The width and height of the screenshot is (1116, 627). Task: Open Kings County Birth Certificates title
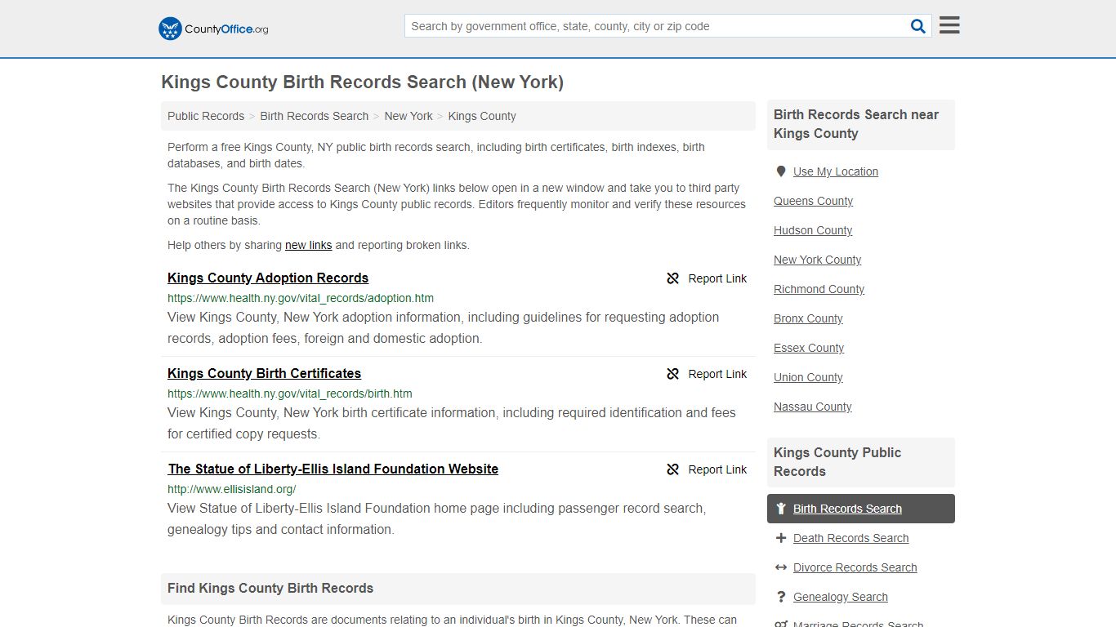point(264,373)
